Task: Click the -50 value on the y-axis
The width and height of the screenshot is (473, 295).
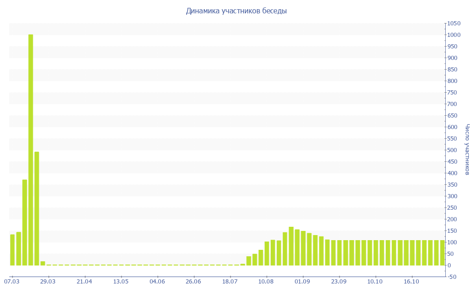Action: (453, 277)
